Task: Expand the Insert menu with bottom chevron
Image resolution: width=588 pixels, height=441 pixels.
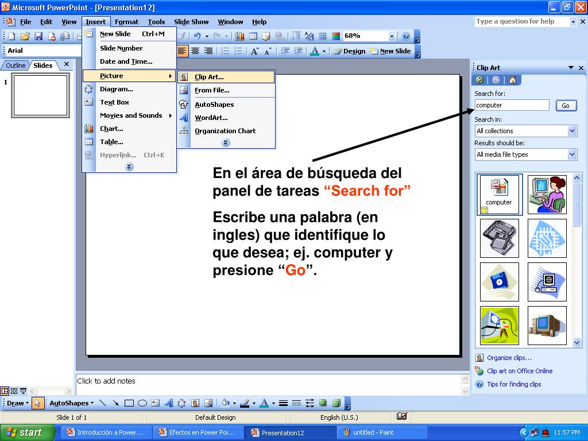Action: 129,167
